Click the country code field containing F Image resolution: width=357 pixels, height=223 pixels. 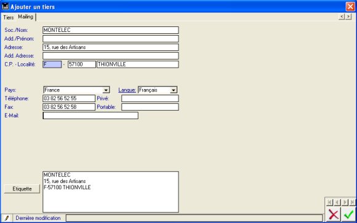(52, 65)
